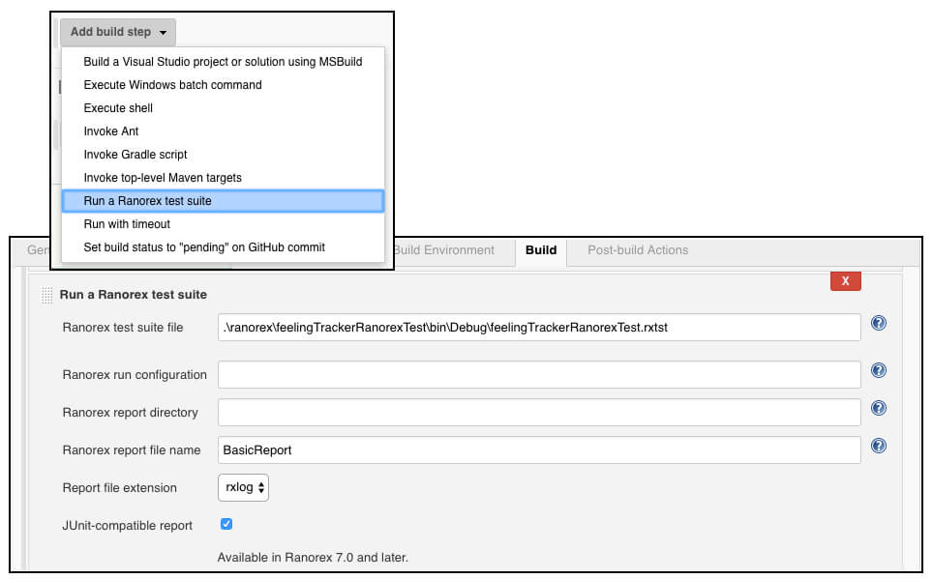Open the Report file extension dropdown
Image resolution: width=933 pixels, height=579 pixels.
click(243, 487)
